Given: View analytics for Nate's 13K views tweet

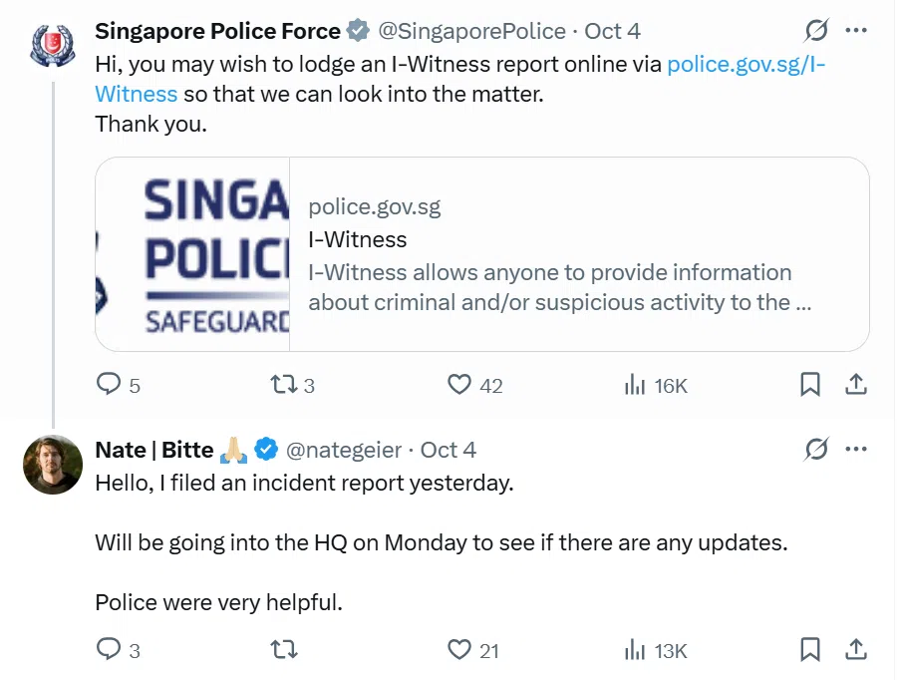Looking at the screenshot, I should coord(634,650).
